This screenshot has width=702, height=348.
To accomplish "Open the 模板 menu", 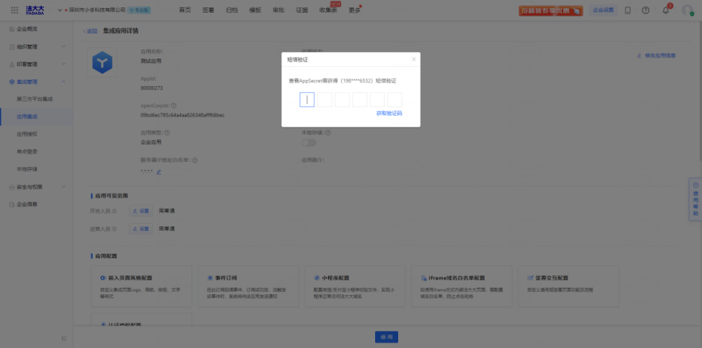I will [256, 10].
